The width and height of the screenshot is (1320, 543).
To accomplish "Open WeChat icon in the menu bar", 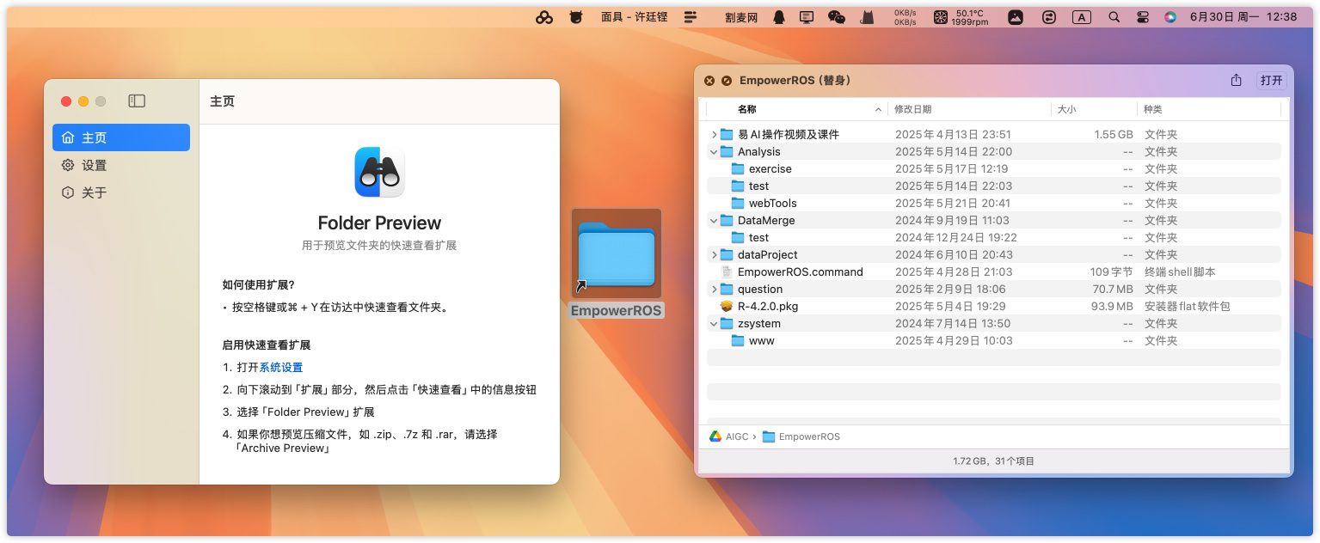I will point(836,17).
